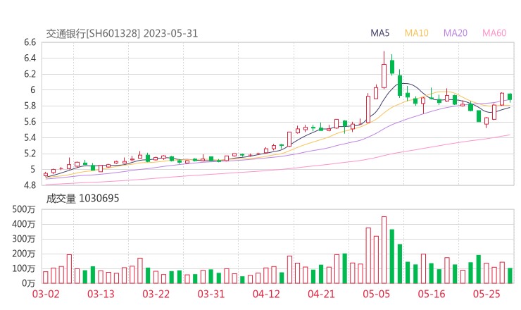Click the 04-12 date label
This screenshot has width=521, height=310.
(266, 294)
